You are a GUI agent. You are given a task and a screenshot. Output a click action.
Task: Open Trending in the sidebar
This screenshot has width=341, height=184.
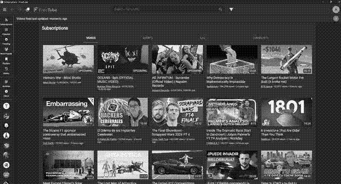(x=6, y=41)
